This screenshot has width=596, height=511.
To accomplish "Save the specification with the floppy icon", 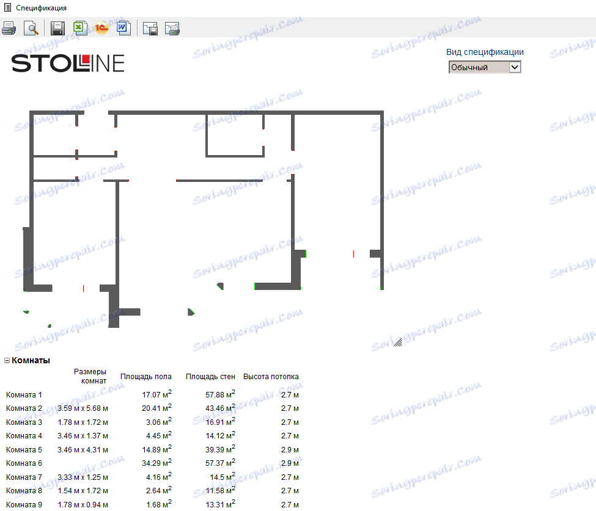I will tap(57, 28).
